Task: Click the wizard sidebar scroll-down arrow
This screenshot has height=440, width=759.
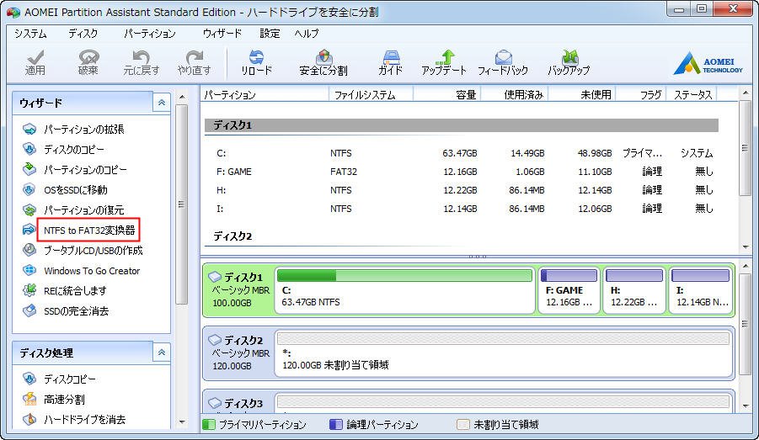Action: pos(182,421)
